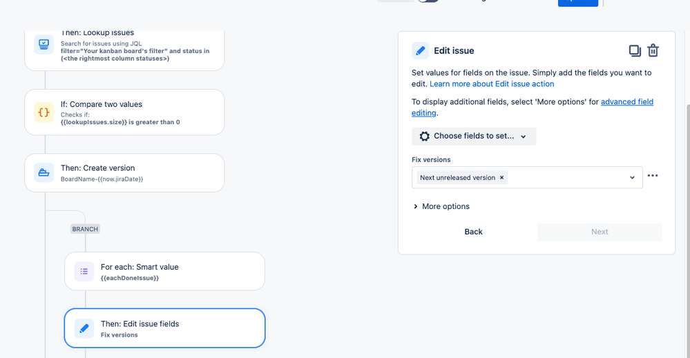Click inside the Fix versions input field
Screen dimensions: 690x358
(567, 177)
